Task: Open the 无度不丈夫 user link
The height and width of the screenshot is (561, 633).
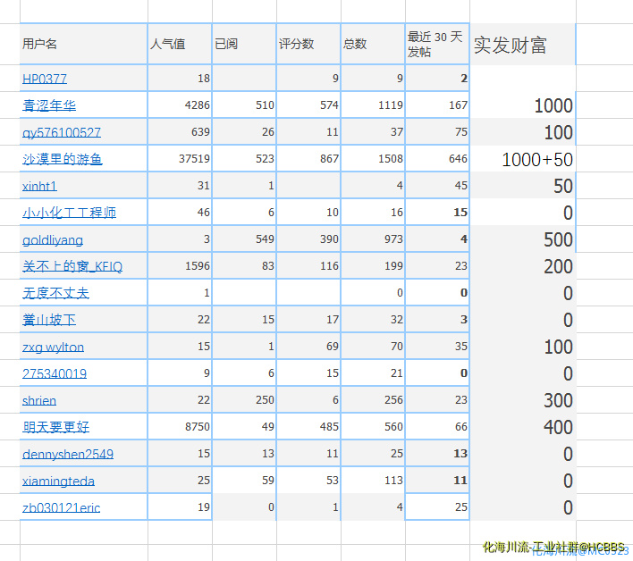Action: click(x=55, y=293)
